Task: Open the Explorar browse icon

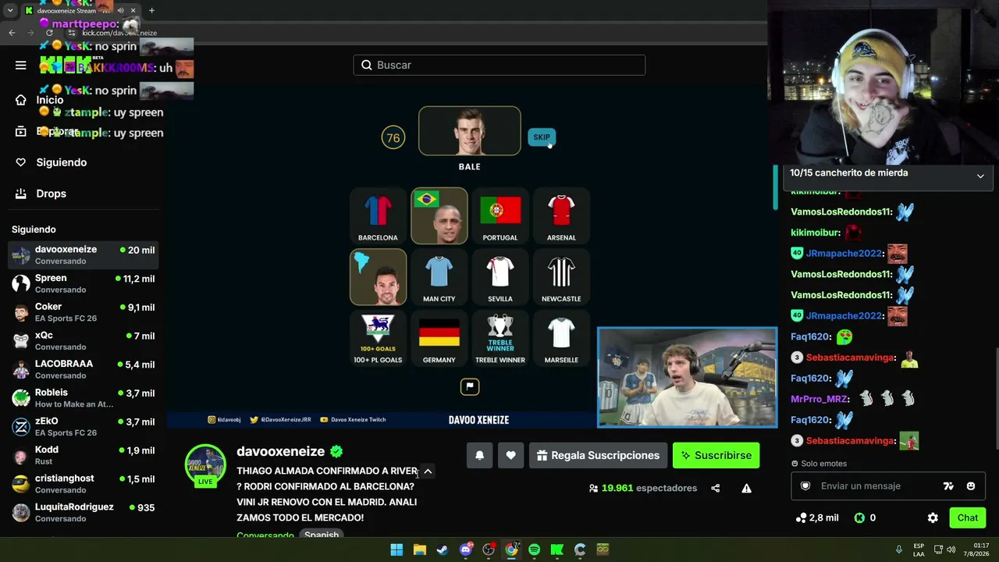Action: point(21,132)
